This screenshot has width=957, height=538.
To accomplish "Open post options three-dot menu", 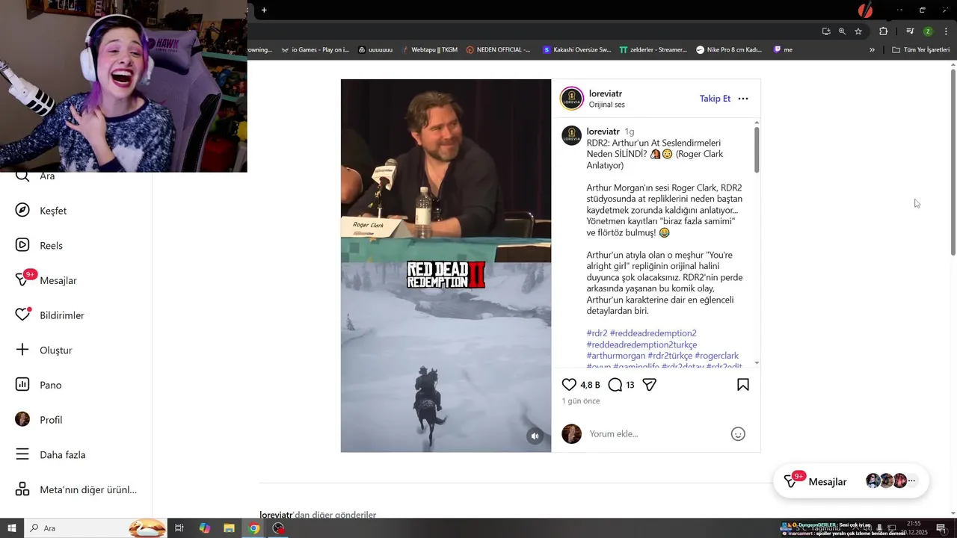I will (x=743, y=99).
